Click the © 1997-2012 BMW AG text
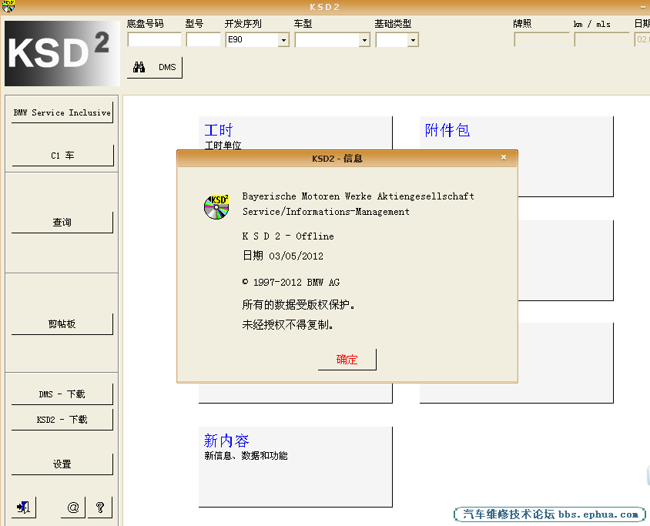 click(291, 283)
